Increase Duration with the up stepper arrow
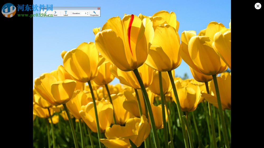This screenshot has height=148, width=264. (x=88, y=13)
